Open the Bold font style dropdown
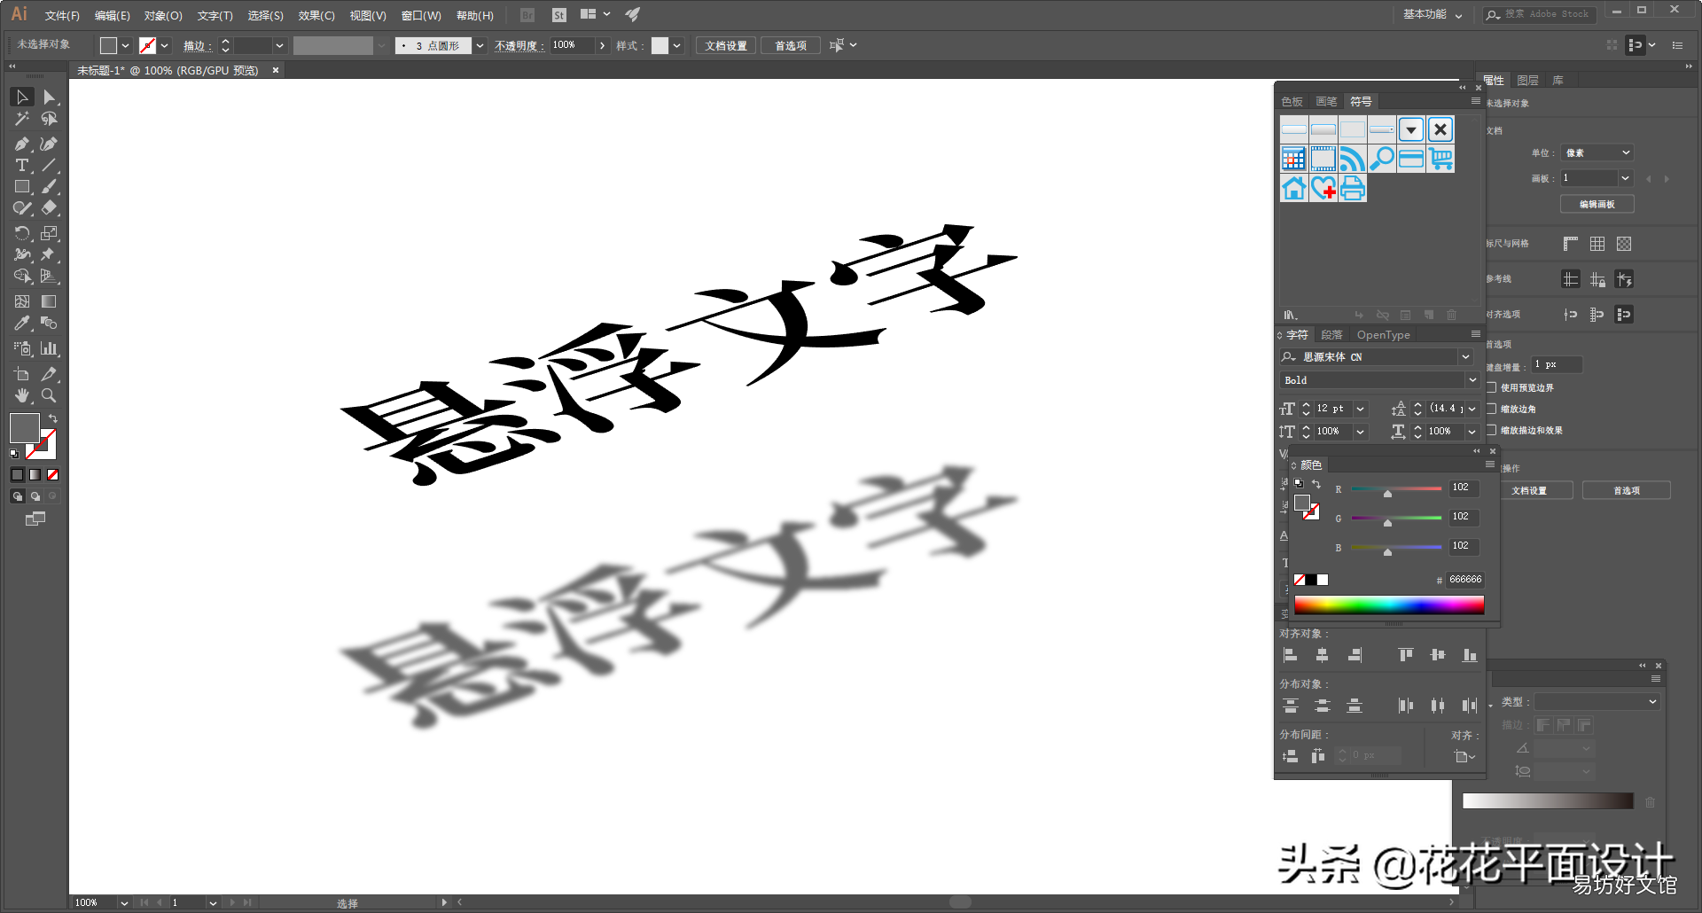1702x913 pixels. 1472,380
